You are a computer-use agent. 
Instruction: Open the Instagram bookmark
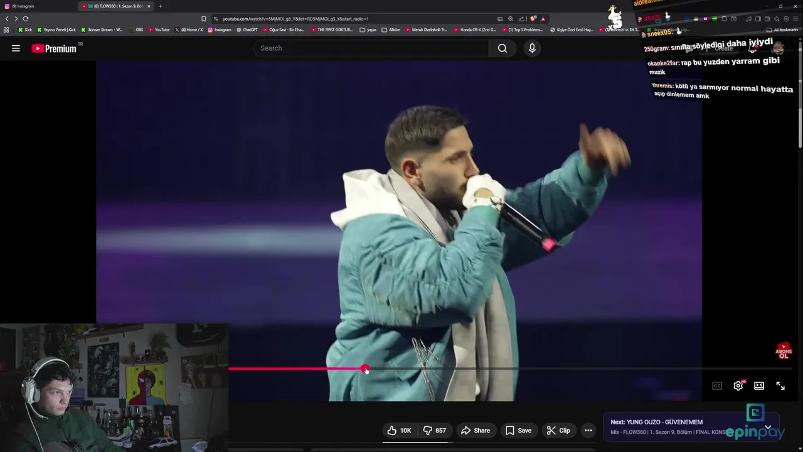pos(220,30)
